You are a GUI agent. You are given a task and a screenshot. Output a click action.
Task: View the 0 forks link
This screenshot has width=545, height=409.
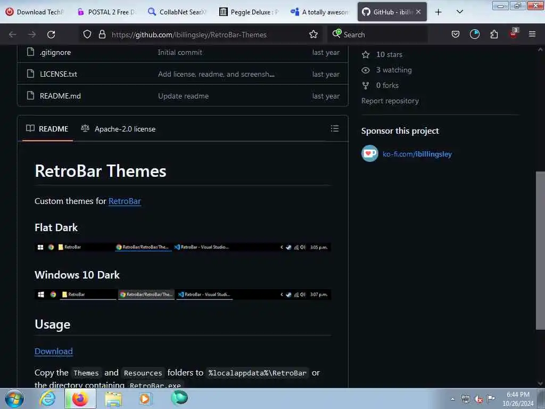coord(380,85)
